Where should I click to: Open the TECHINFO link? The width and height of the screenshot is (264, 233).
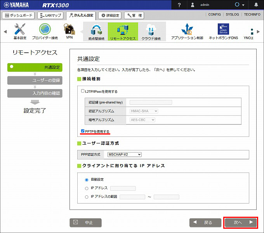[x=252, y=14]
